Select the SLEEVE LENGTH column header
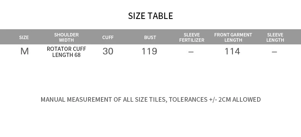The width and height of the screenshot is (301, 137). pyautogui.click(x=275, y=37)
